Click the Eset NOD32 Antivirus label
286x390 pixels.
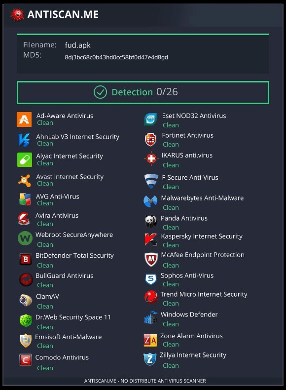[194, 116]
